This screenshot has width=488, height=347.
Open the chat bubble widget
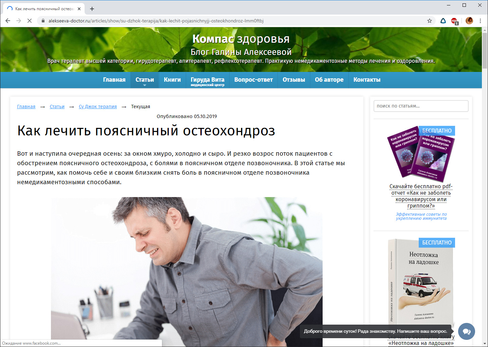coord(467,331)
